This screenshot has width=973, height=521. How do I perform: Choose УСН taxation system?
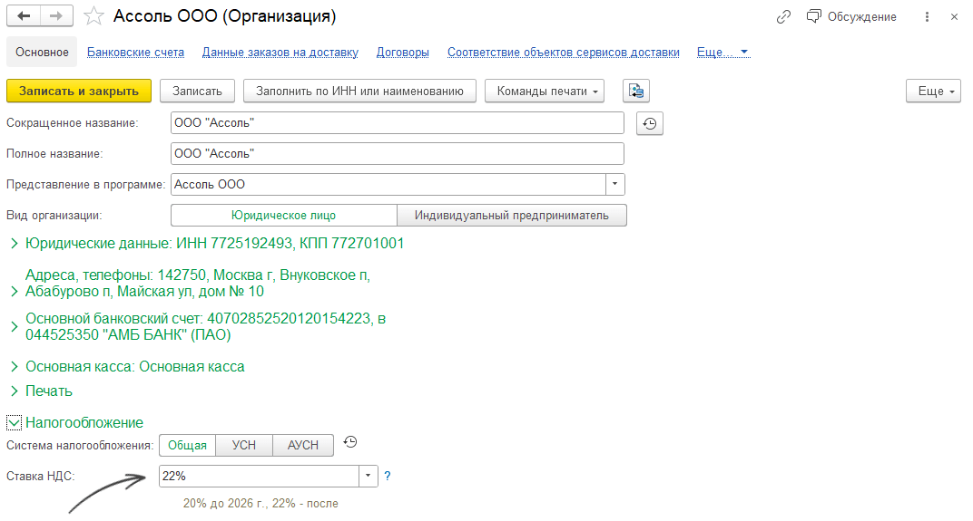pyautogui.click(x=244, y=445)
